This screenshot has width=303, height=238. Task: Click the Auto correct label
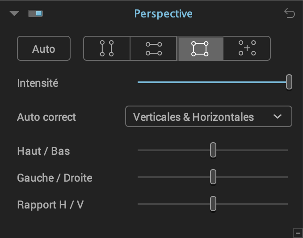coord(46,117)
